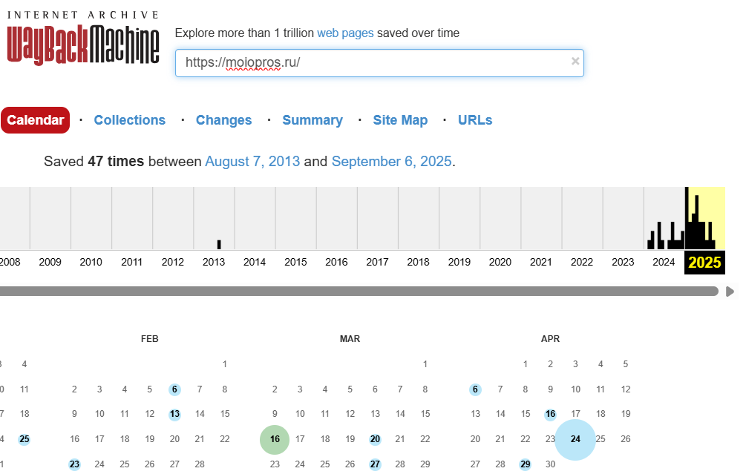The width and height of the screenshot is (746, 474).
Task: Open the March 16 snapshot bubble
Action: pyautogui.click(x=275, y=439)
